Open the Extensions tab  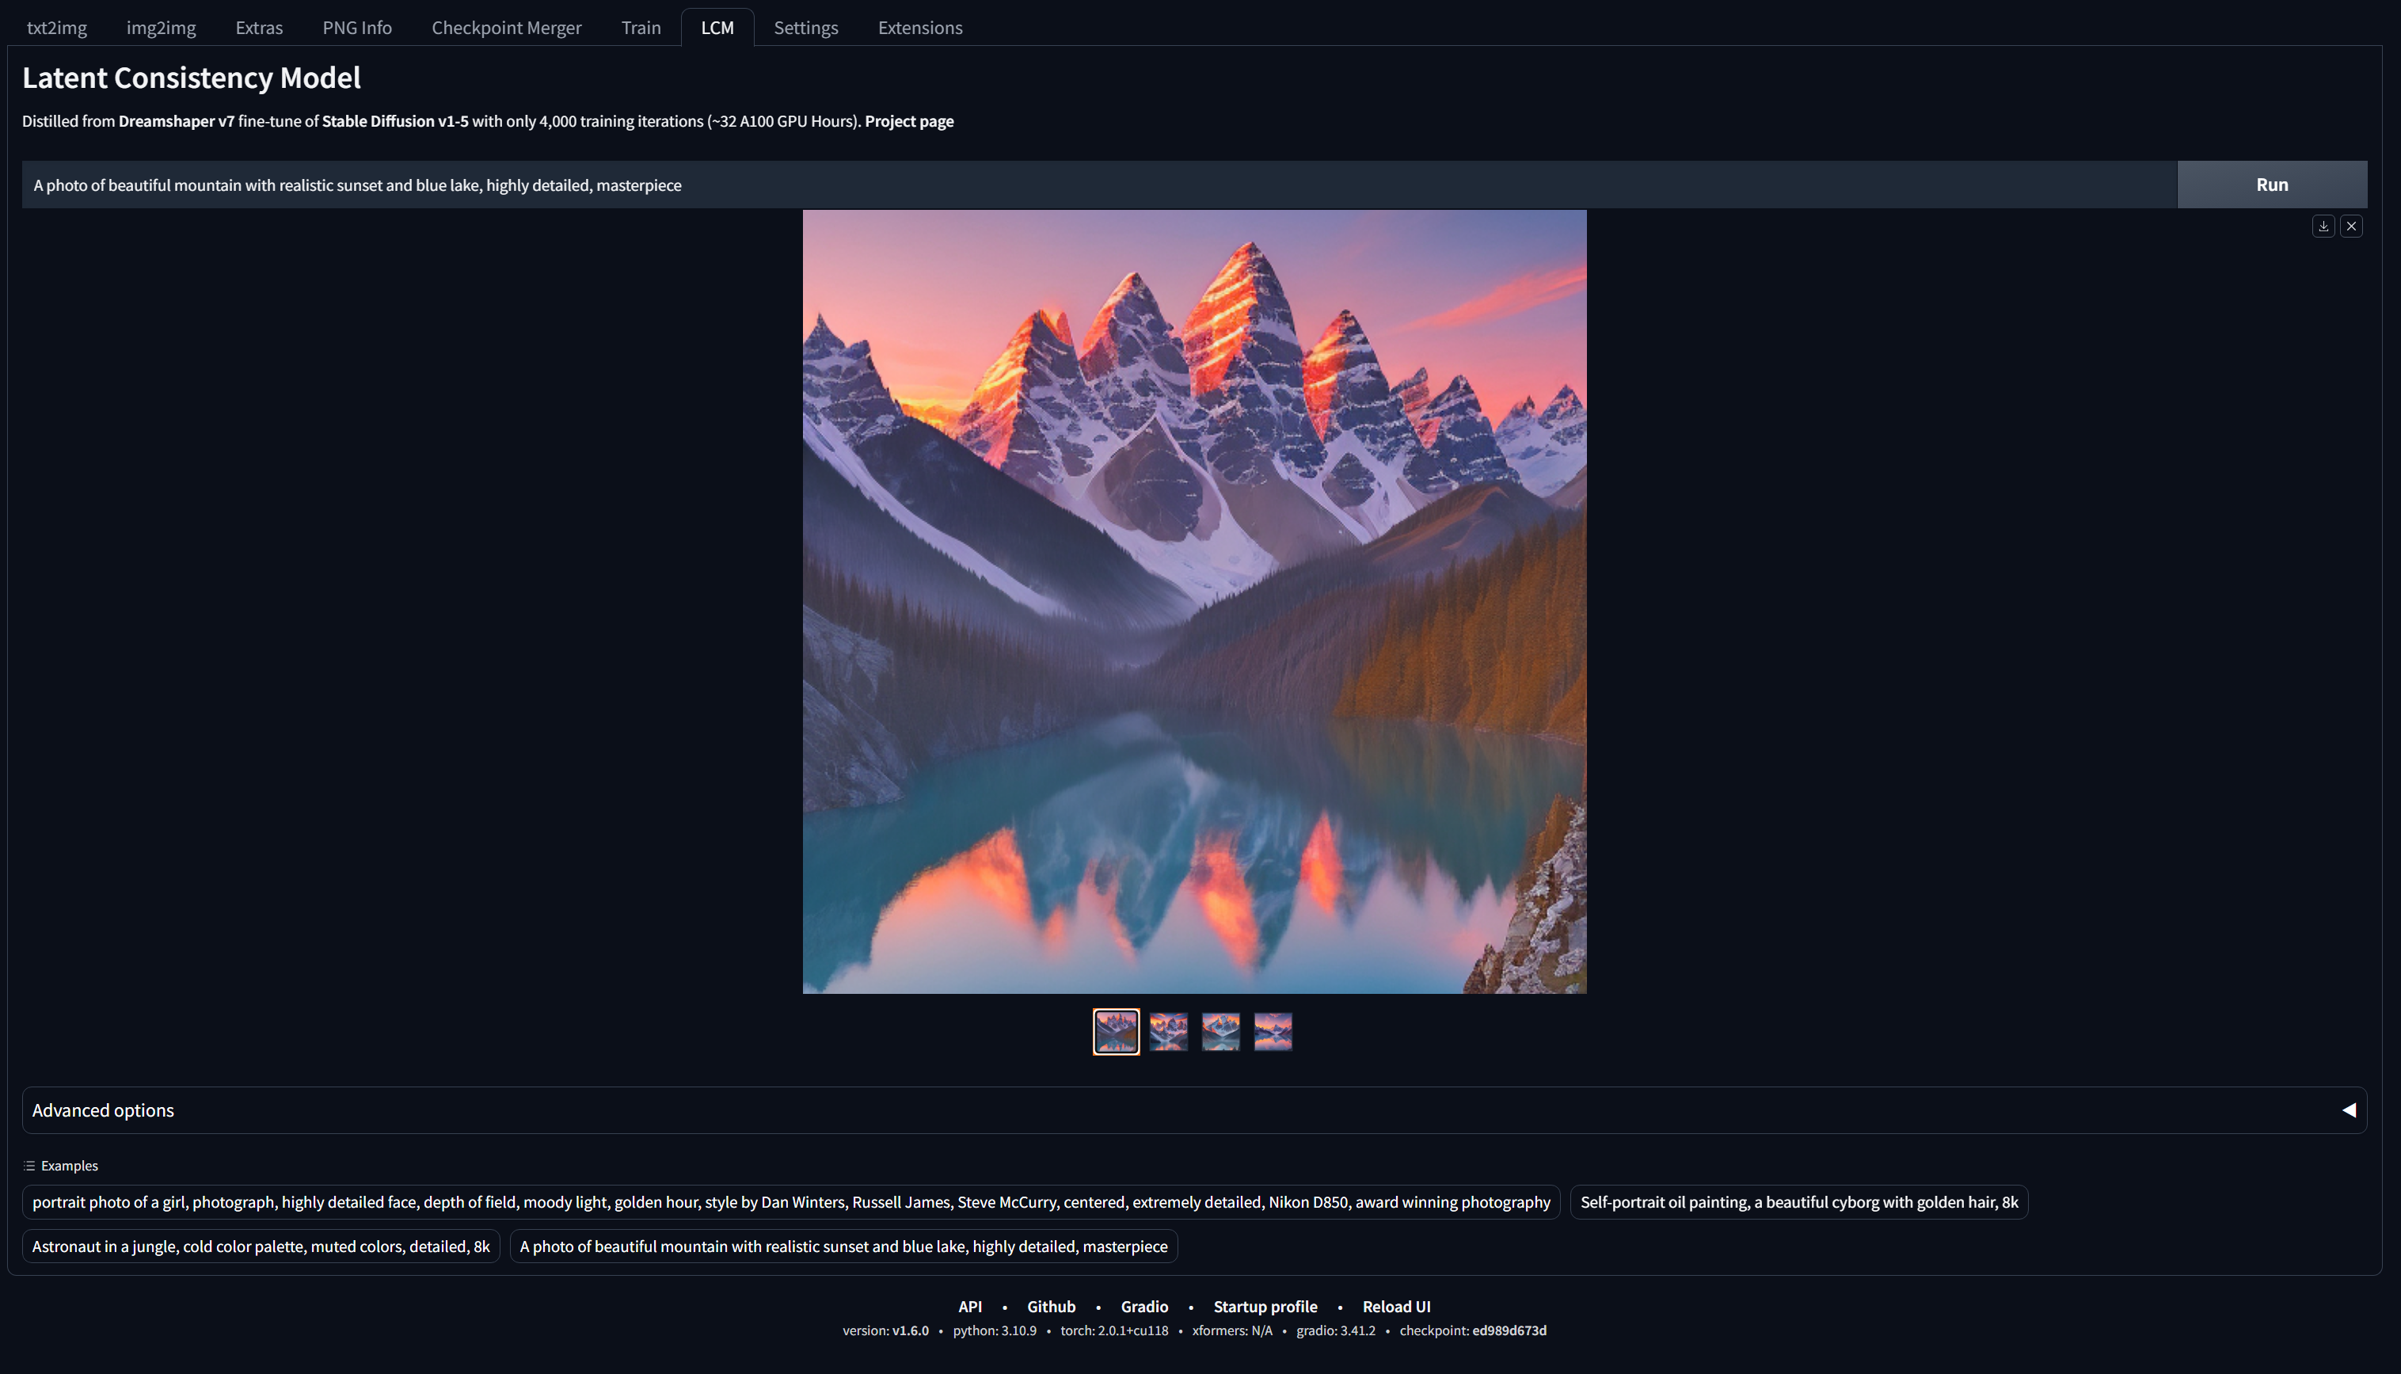[x=920, y=28]
